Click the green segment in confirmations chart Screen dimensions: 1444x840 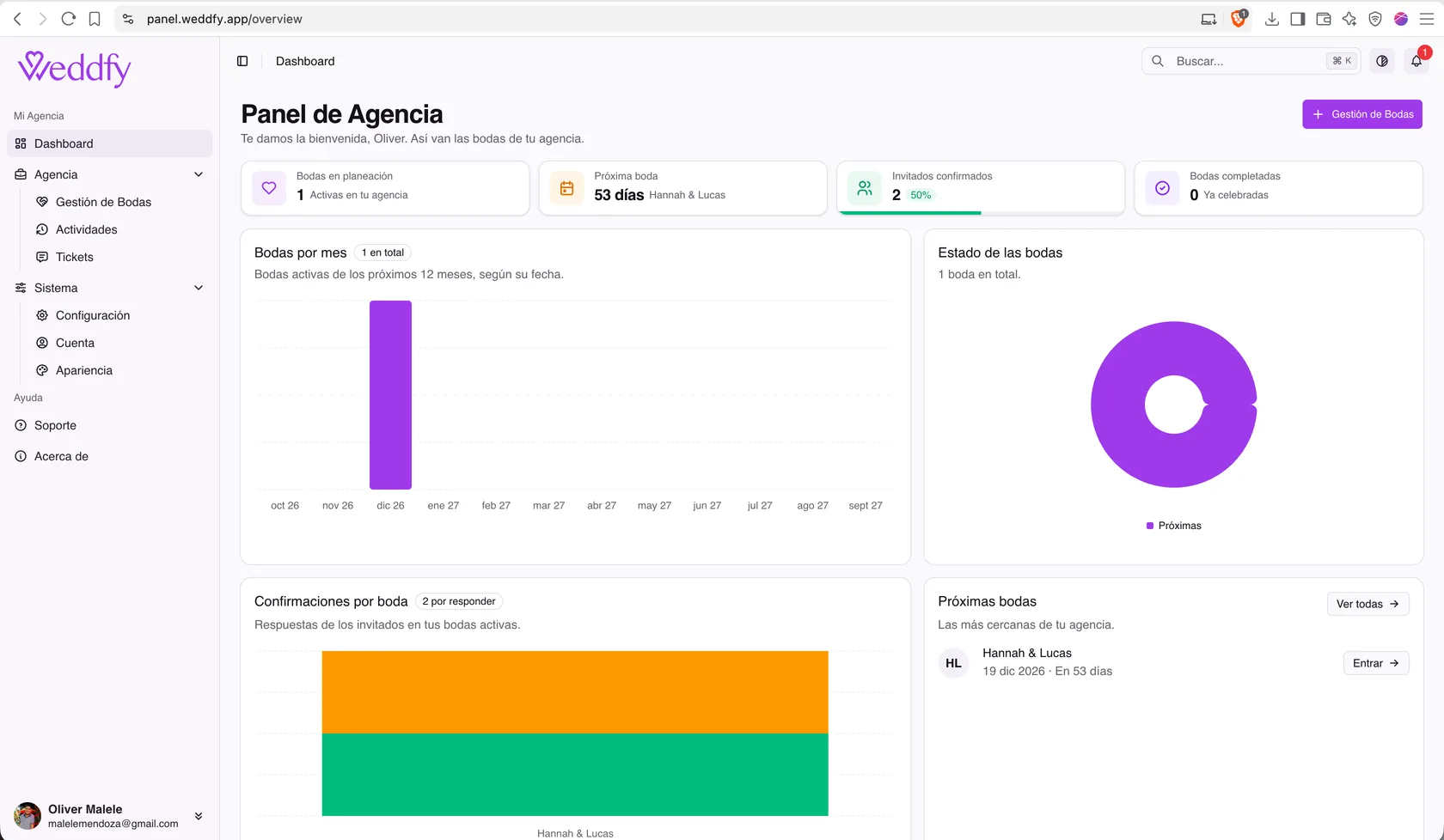[x=575, y=775]
